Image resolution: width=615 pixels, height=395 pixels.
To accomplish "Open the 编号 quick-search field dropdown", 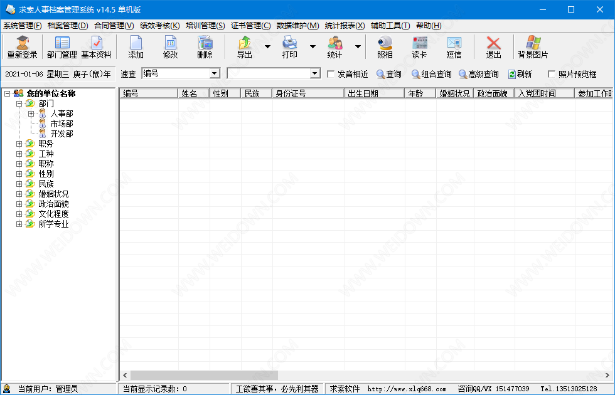I will pos(214,74).
